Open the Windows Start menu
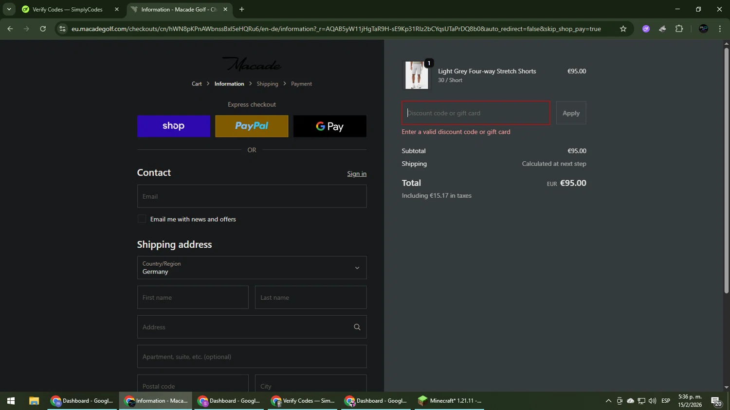Image resolution: width=730 pixels, height=410 pixels. [x=11, y=401]
